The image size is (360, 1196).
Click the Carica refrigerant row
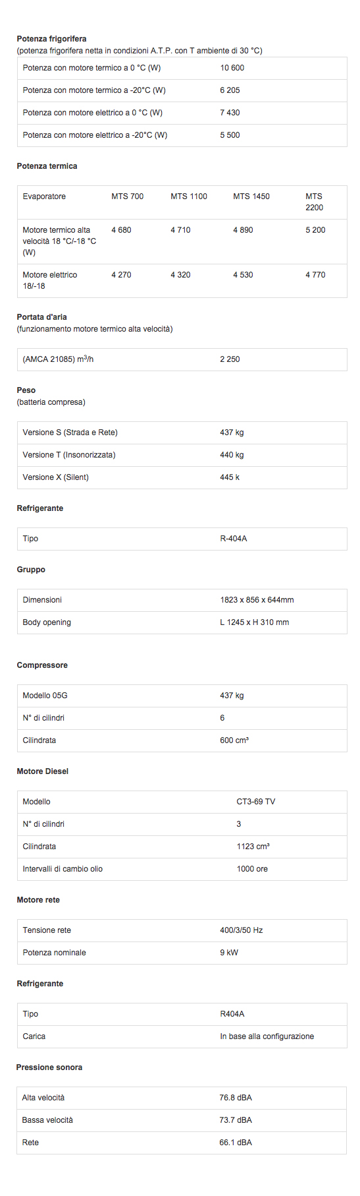(182, 1036)
